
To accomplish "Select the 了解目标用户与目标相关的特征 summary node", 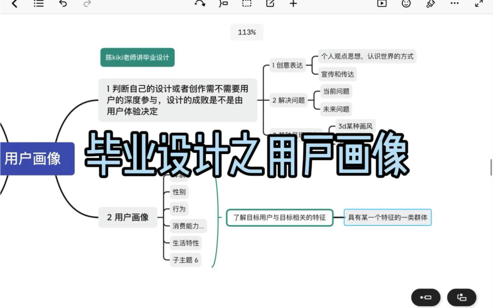I will click(280, 217).
